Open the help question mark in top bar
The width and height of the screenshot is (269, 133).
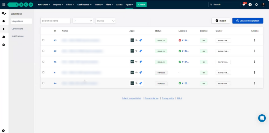tap(250, 5)
